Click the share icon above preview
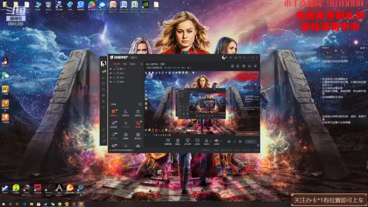Image resolution: width=368 pixels, height=207 pixels. point(255,66)
